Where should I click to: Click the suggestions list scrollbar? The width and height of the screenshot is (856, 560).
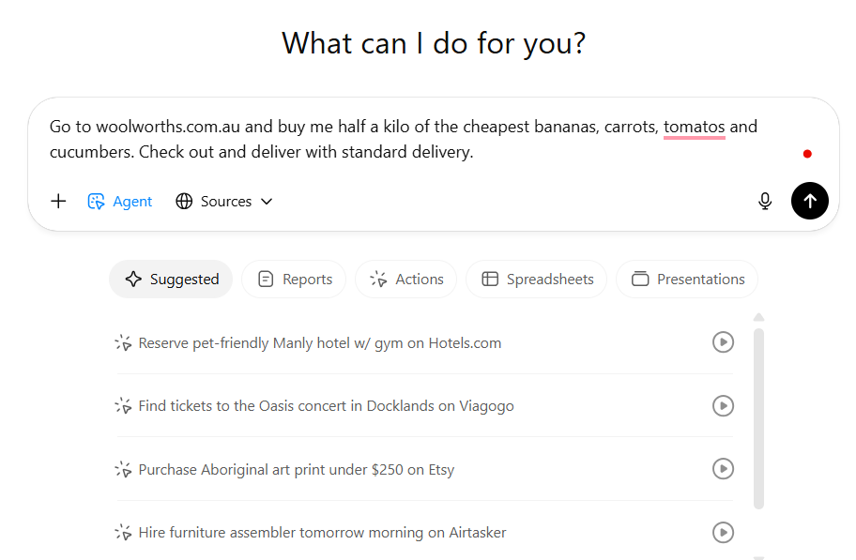(758, 417)
